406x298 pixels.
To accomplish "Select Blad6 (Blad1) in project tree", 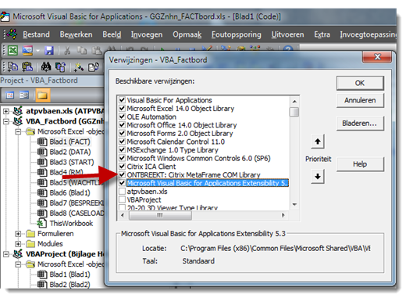I will (69, 192).
